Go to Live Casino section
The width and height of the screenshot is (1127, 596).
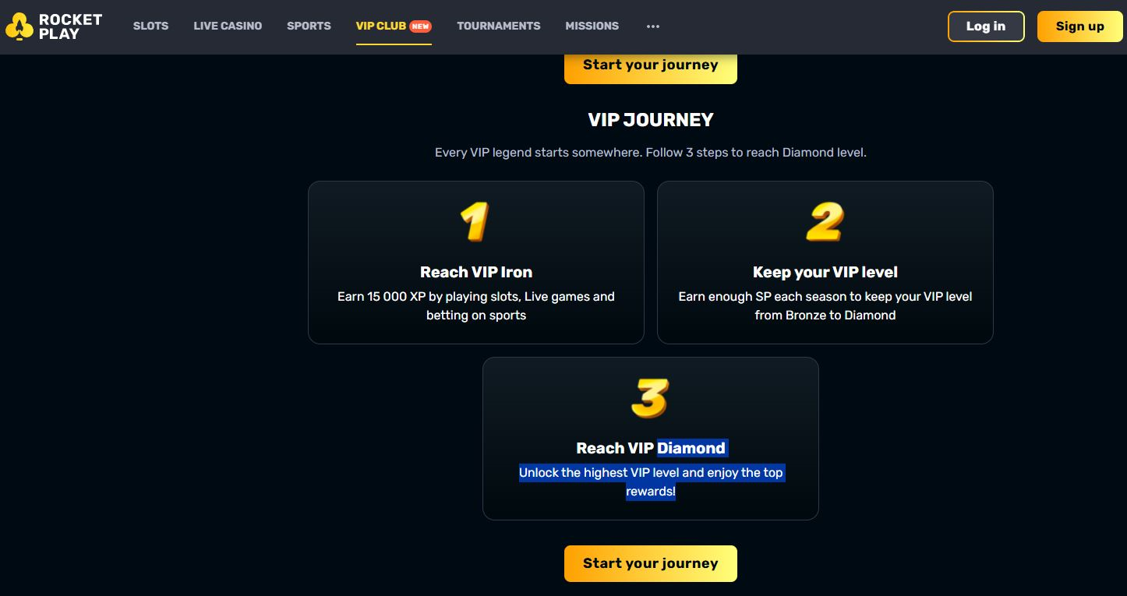pos(228,26)
